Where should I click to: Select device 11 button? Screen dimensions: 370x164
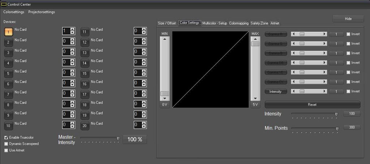(x=85, y=32)
